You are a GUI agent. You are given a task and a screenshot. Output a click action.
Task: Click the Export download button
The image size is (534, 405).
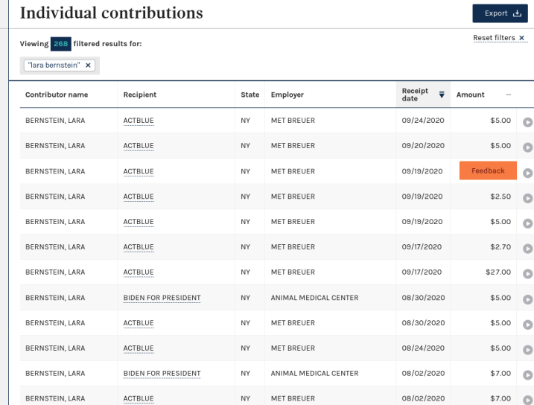(500, 13)
